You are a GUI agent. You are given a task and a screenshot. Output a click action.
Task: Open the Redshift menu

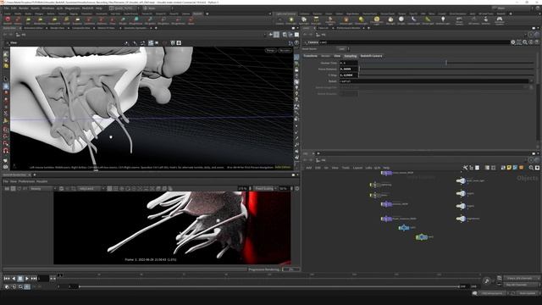[x=87, y=8]
